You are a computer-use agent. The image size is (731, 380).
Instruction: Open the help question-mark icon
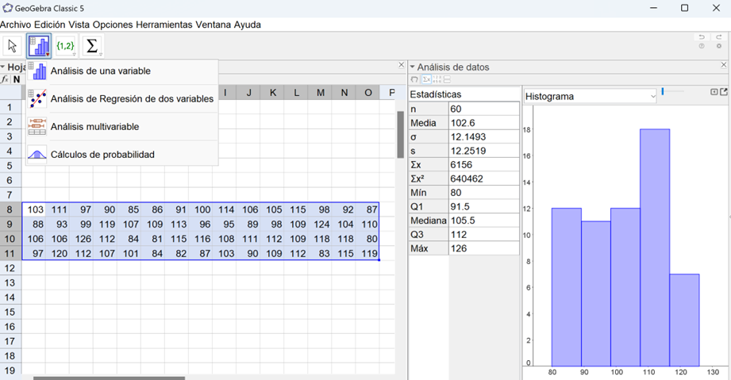point(702,46)
